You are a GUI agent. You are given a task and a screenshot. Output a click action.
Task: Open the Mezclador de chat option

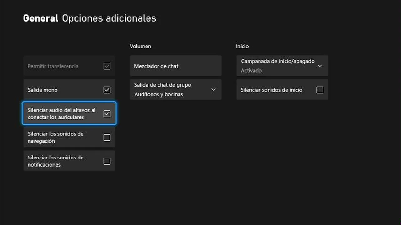(x=175, y=66)
